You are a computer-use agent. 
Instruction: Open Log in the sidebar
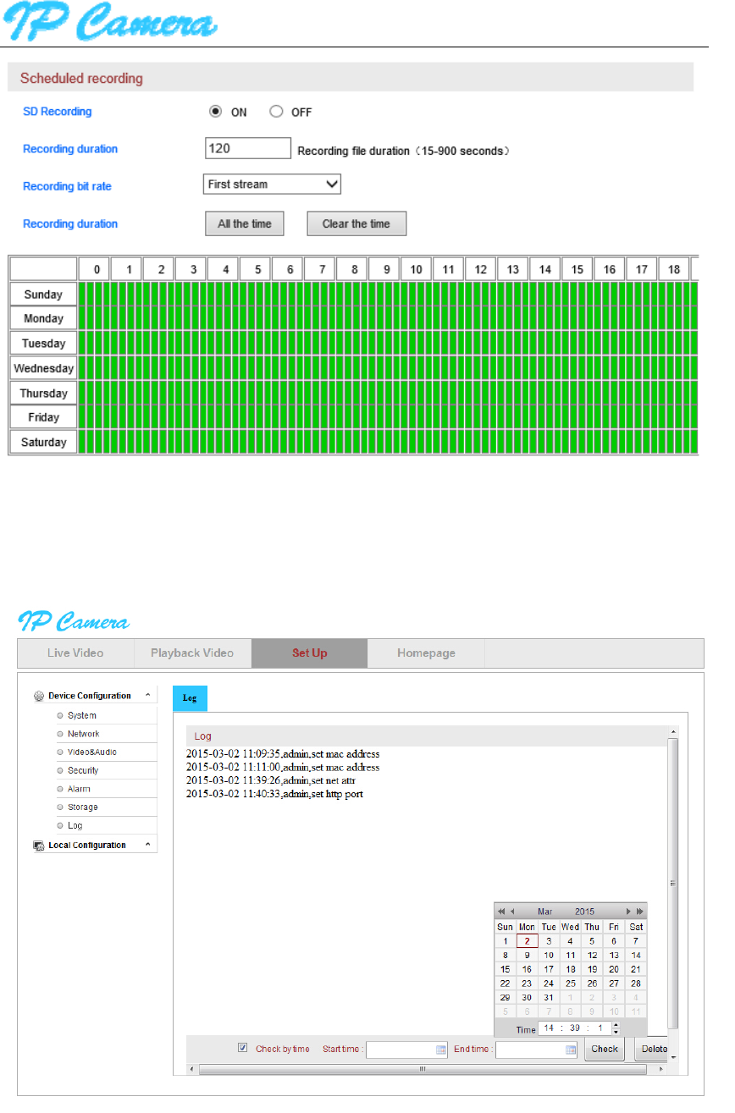pos(75,825)
